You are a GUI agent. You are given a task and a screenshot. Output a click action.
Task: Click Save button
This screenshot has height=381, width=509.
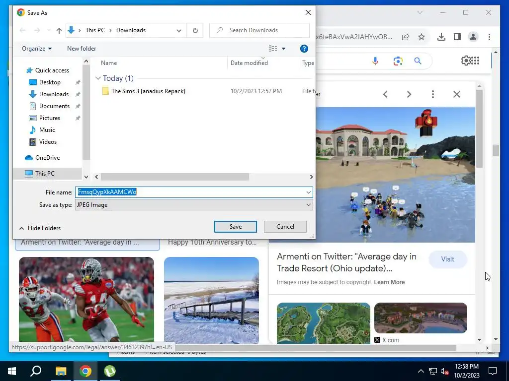[x=235, y=227]
